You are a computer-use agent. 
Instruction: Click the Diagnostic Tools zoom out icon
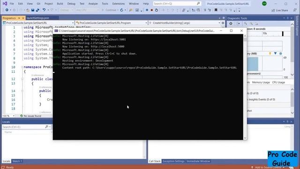[x=251, y=23]
